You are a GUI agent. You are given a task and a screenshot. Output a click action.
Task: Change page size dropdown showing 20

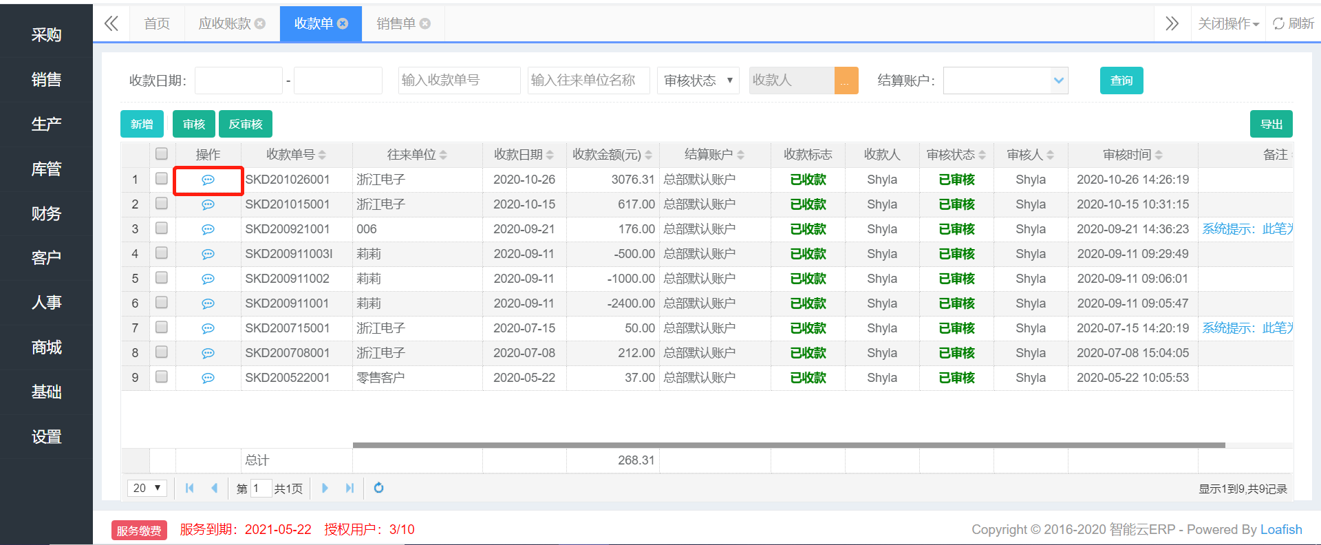tap(147, 488)
